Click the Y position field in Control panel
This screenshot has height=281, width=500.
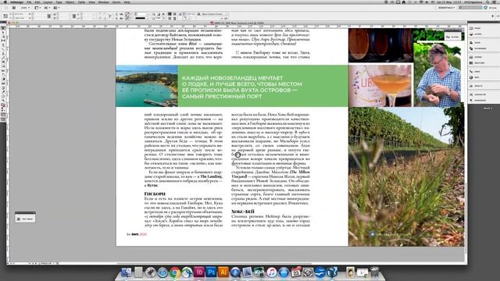click(x=22, y=18)
